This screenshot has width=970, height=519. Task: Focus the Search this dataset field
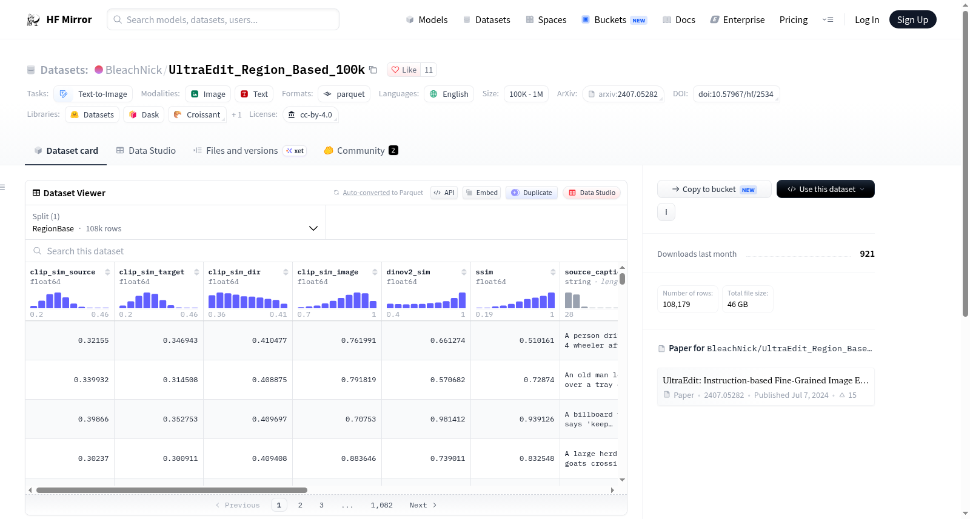click(x=326, y=251)
